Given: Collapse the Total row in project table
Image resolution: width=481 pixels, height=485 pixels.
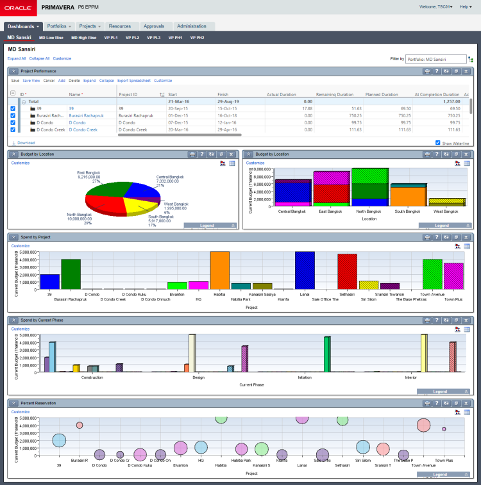Looking at the screenshot, I should pyautogui.click(x=24, y=101).
